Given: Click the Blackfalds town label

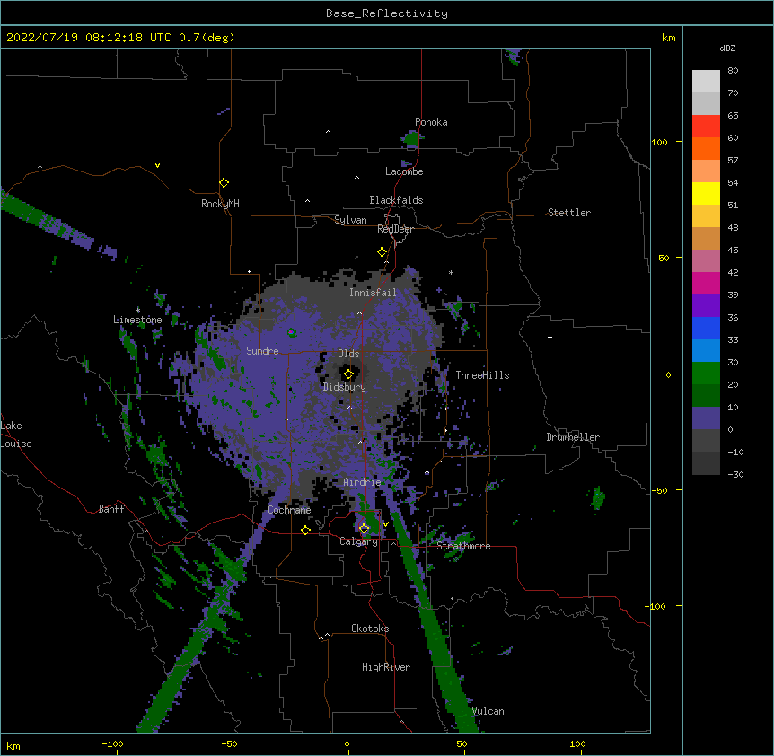Looking at the screenshot, I should (x=396, y=200).
